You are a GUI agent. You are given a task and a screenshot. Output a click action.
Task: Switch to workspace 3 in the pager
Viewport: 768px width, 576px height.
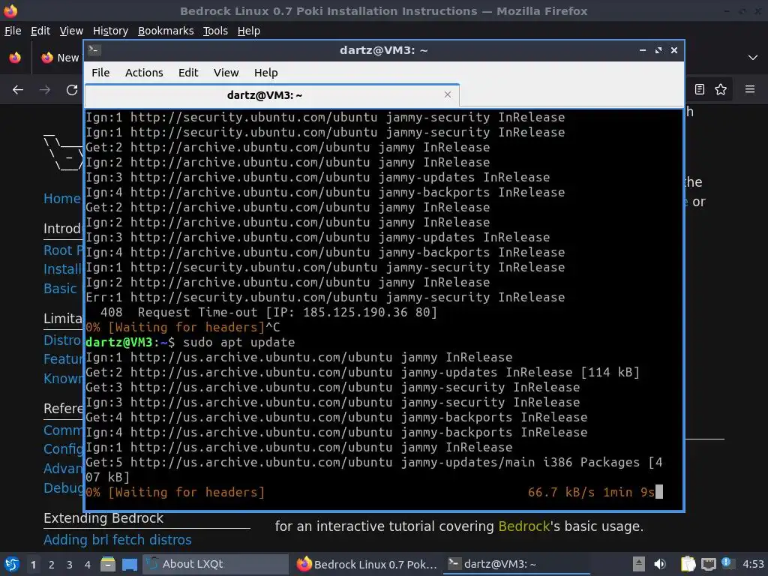[70, 565]
